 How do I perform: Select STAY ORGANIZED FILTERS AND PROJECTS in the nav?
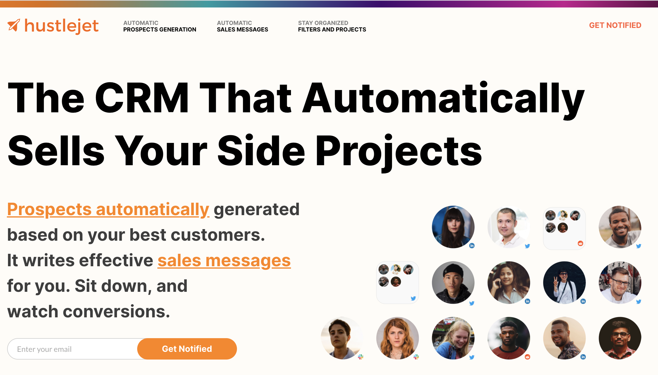click(x=332, y=26)
